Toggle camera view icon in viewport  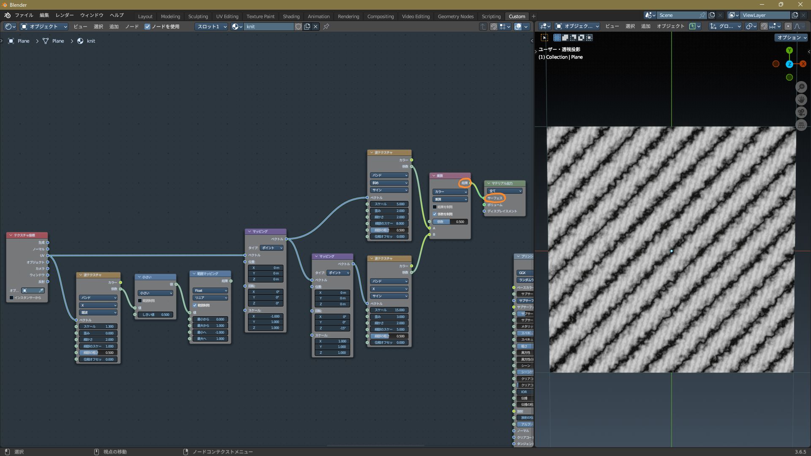pyautogui.click(x=801, y=112)
